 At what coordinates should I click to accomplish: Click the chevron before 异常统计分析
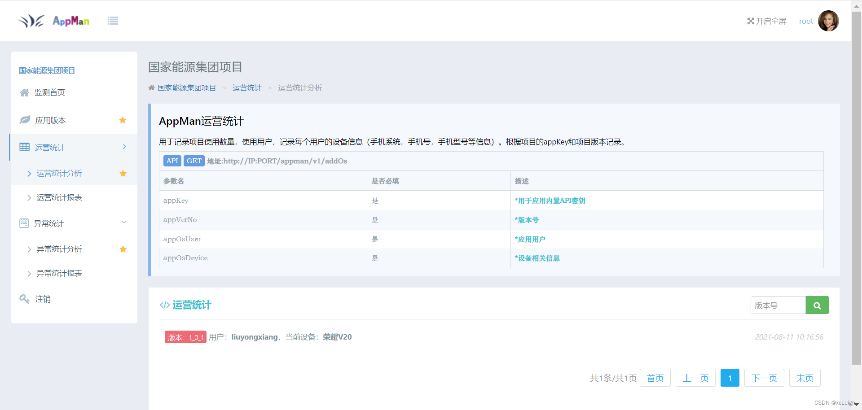pyautogui.click(x=29, y=249)
